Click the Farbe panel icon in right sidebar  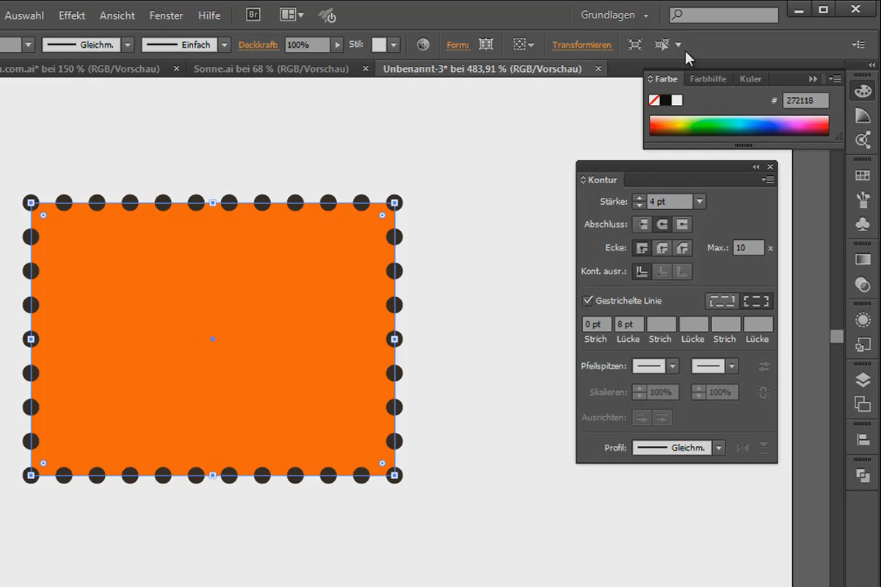pyautogui.click(x=862, y=90)
